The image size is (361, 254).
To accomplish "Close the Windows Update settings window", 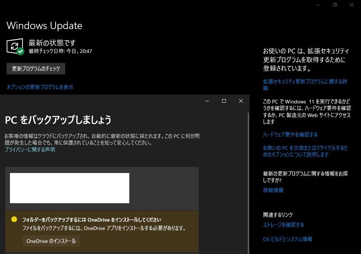I will (351, 5).
